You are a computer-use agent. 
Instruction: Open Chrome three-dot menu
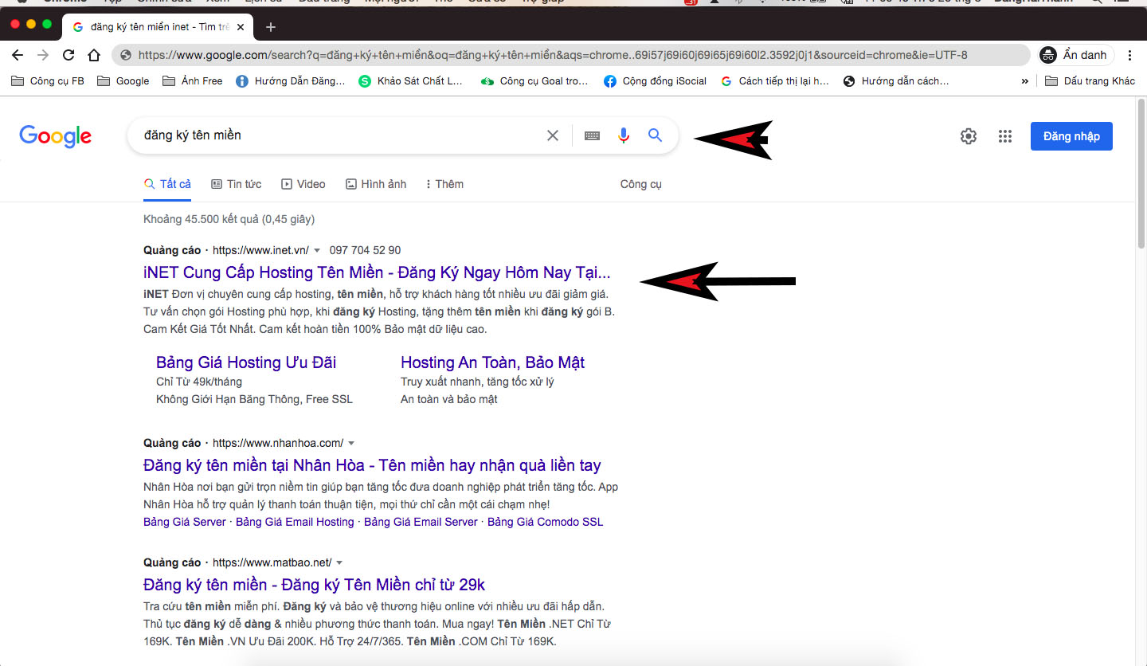pyautogui.click(x=1130, y=55)
